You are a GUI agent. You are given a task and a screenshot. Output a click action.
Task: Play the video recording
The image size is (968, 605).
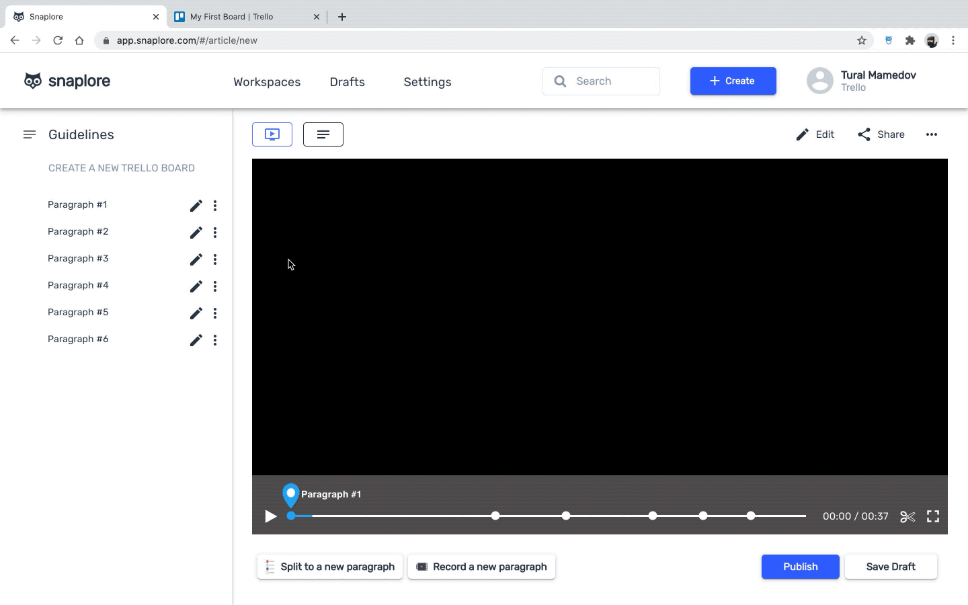pos(271,516)
